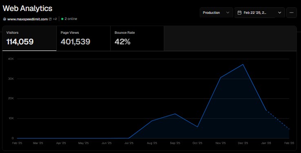Click the Aug '25 x-axis label

point(152,143)
